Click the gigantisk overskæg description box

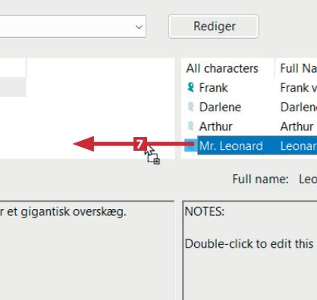[x=87, y=251]
